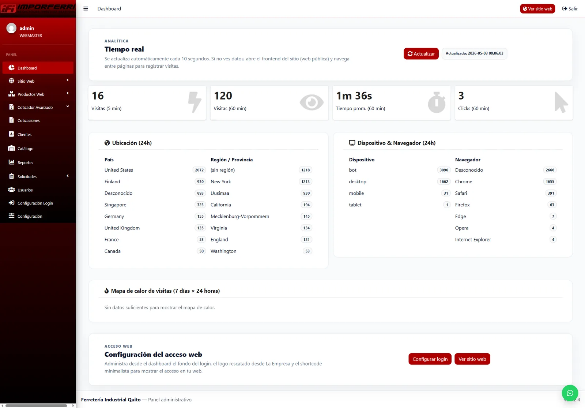Click the Finland country row
The image size is (585, 408).
click(x=155, y=182)
